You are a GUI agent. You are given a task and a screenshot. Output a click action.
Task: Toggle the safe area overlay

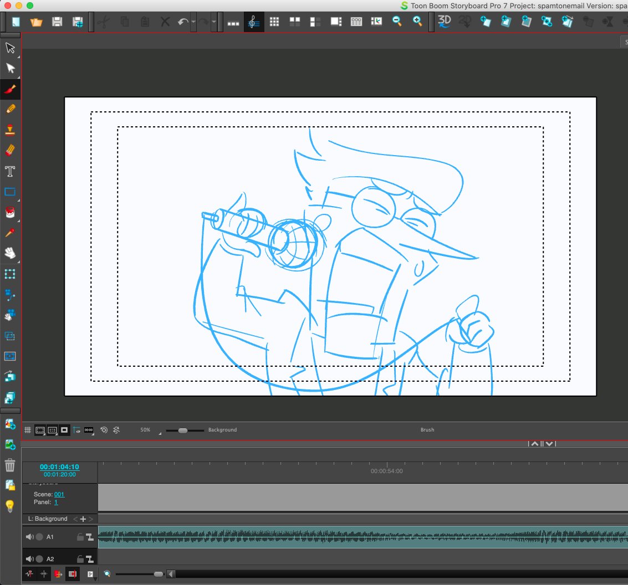click(x=40, y=430)
